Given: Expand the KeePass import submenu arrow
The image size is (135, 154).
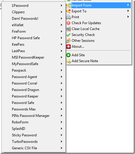Looking at the screenshot, I should pyautogui.click(x=61, y=44).
